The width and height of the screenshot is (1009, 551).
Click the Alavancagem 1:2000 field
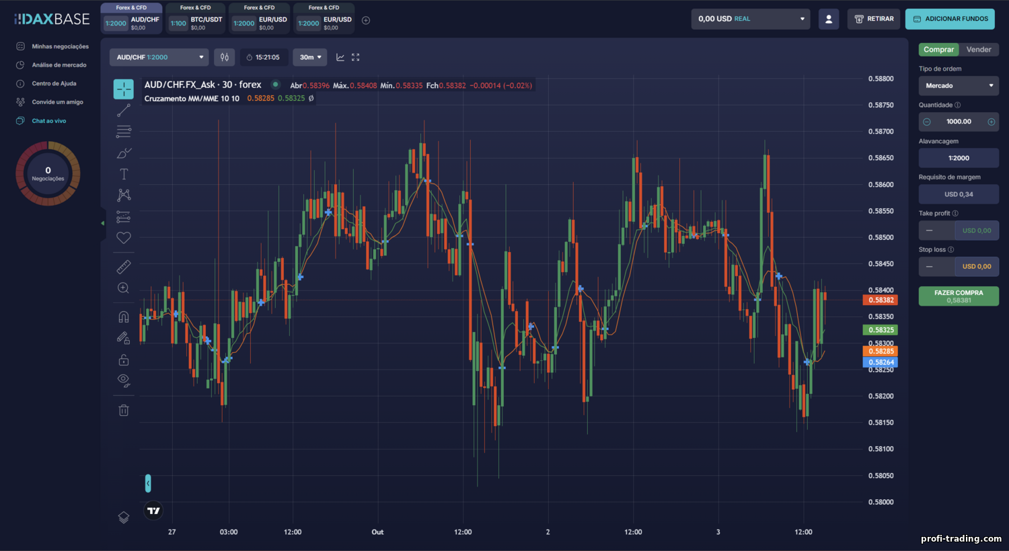point(959,158)
